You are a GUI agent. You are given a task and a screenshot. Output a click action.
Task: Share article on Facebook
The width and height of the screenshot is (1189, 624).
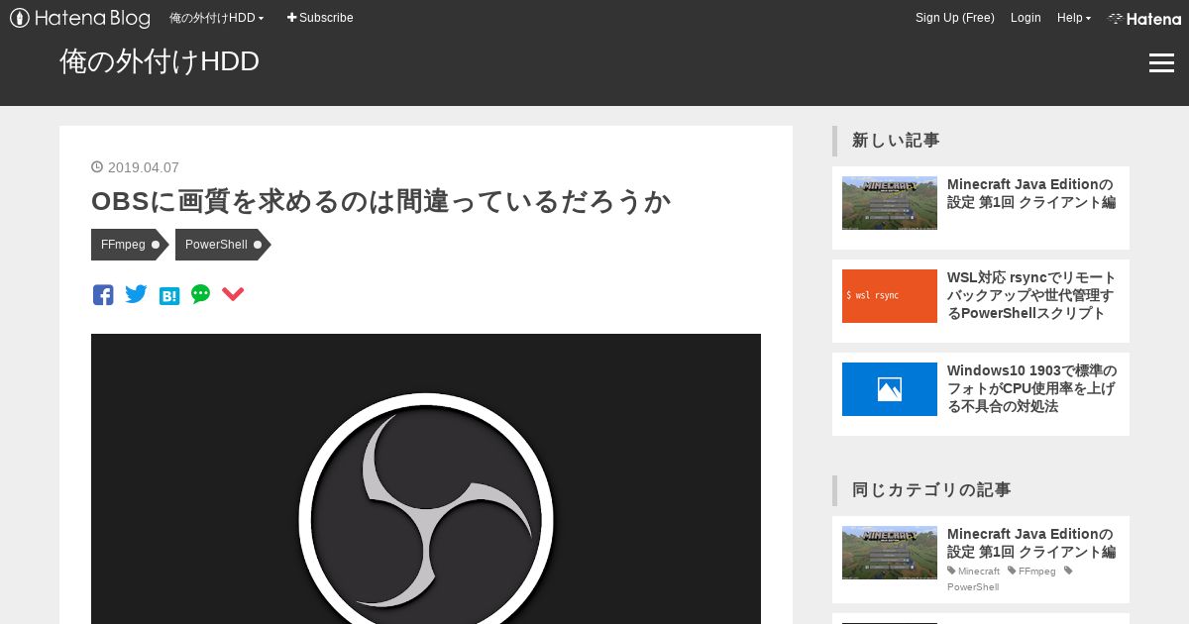pyautogui.click(x=103, y=294)
